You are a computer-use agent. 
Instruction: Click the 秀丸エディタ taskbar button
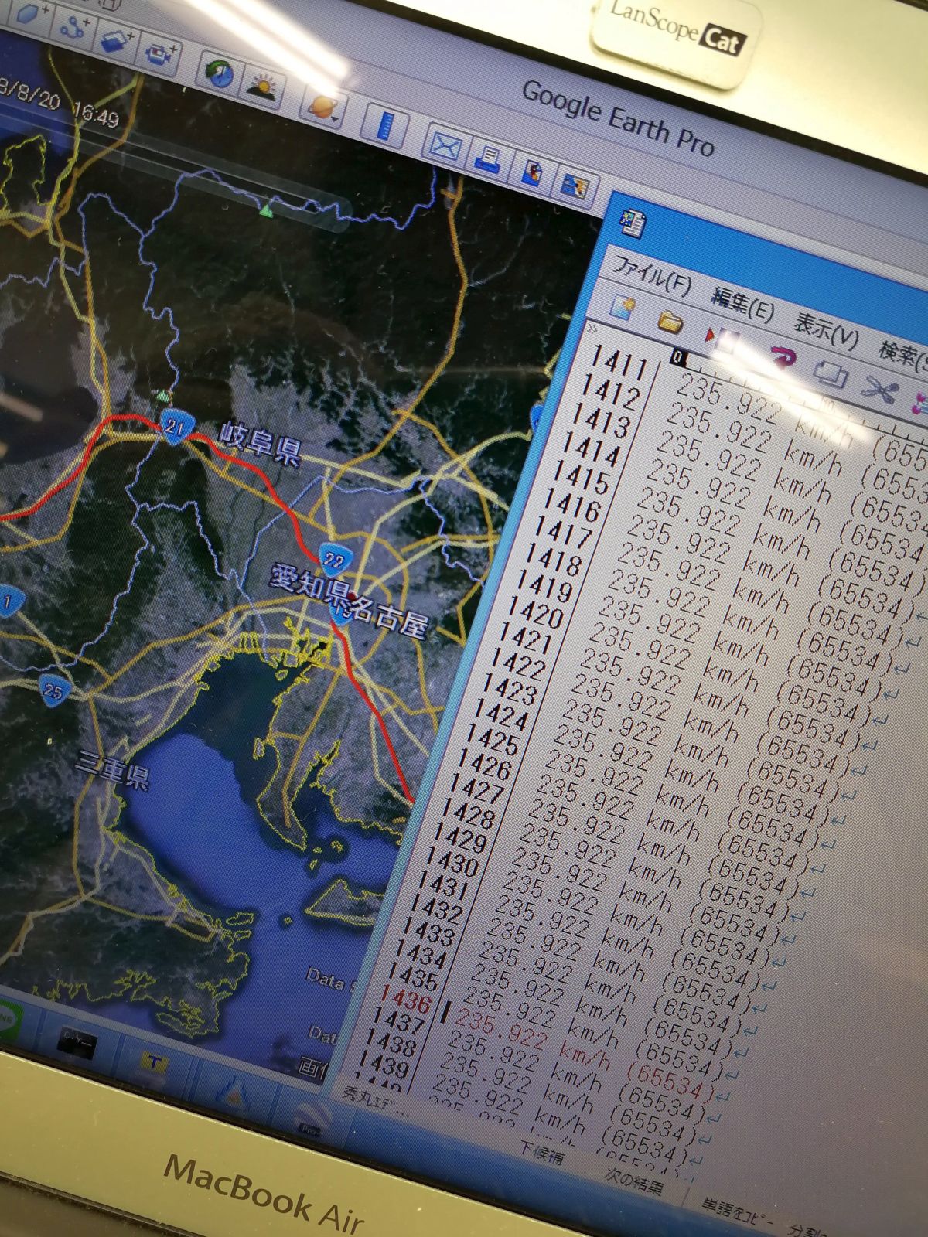pyautogui.click(x=377, y=1101)
